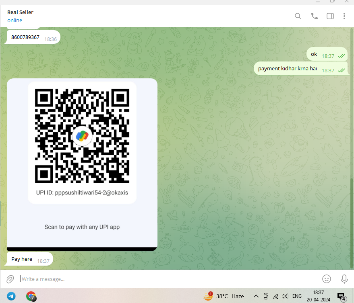Open Wi-Fi network settings in tray
The height and width of the screenshot is (303, 354).
click(x=275, y=296)
